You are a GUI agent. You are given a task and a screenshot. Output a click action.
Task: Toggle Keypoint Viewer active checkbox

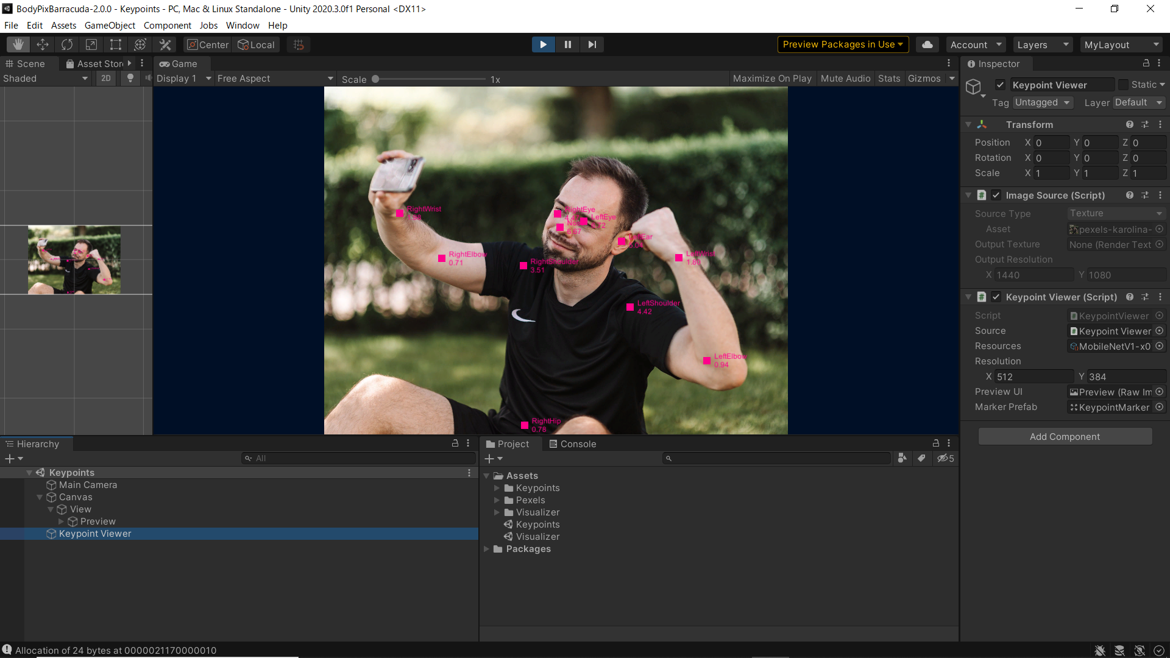click(1000, 85)
